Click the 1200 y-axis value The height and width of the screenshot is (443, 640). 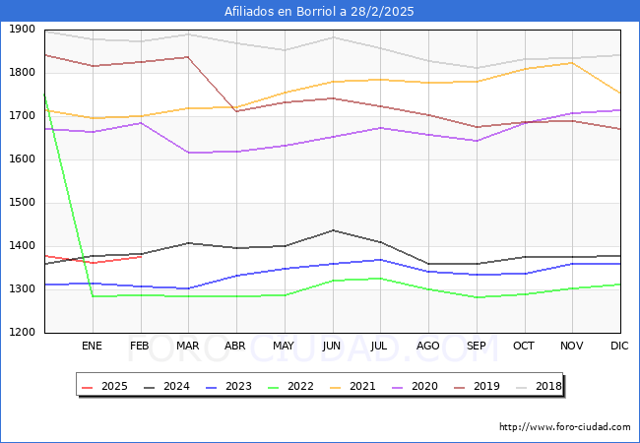(22, 332)
